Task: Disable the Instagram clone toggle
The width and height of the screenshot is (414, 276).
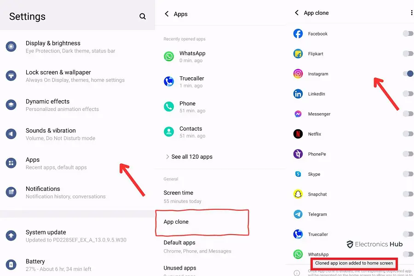Action: pos(408,74)
